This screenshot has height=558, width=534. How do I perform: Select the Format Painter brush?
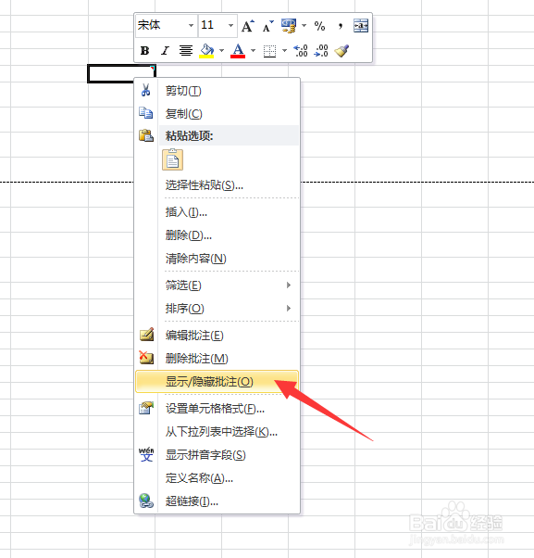(x=342, y=51)
